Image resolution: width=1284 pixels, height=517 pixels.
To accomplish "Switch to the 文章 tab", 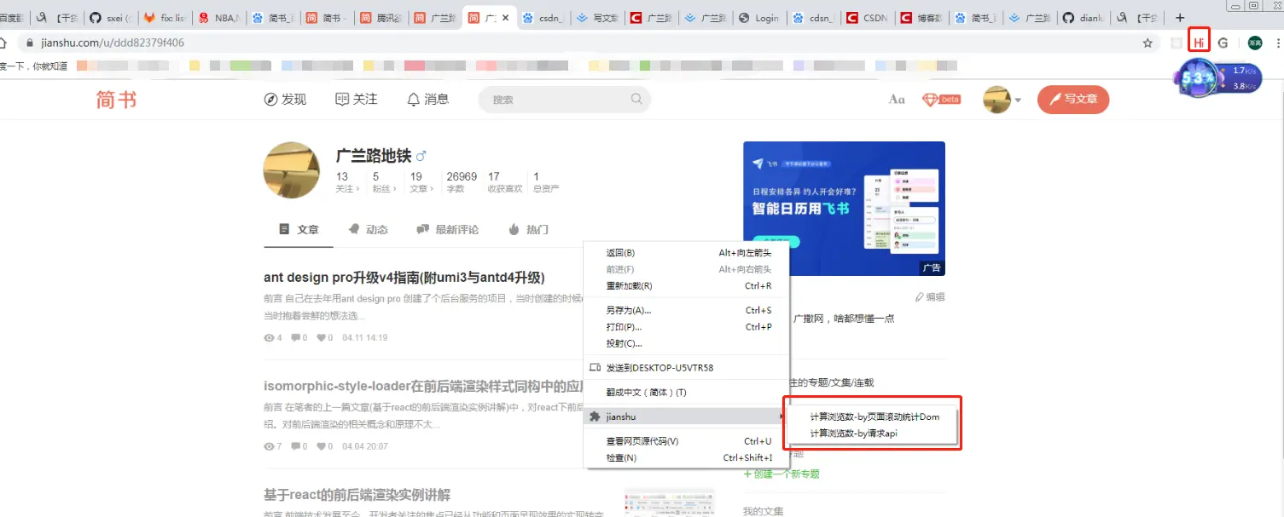I will click(299, 230).
